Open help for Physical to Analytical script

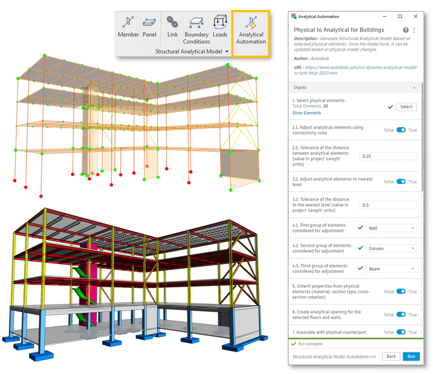coord(406,30)
